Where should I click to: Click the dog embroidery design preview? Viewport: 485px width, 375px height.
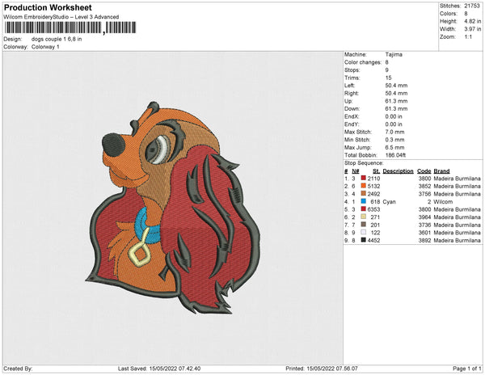click(173, 208)
